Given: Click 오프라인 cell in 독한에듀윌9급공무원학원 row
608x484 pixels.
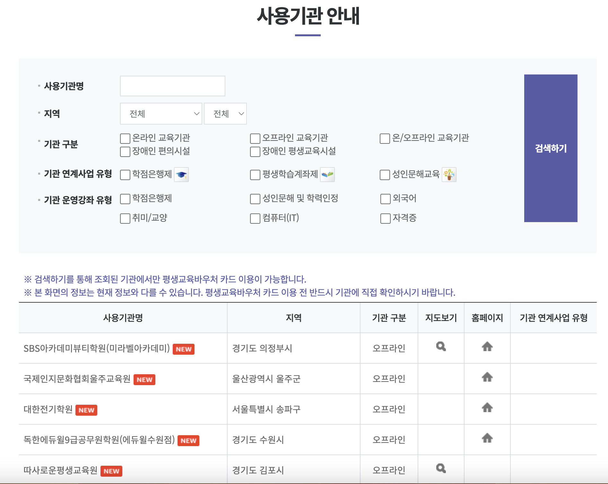Looking at the screenshot, I should 389,440.
